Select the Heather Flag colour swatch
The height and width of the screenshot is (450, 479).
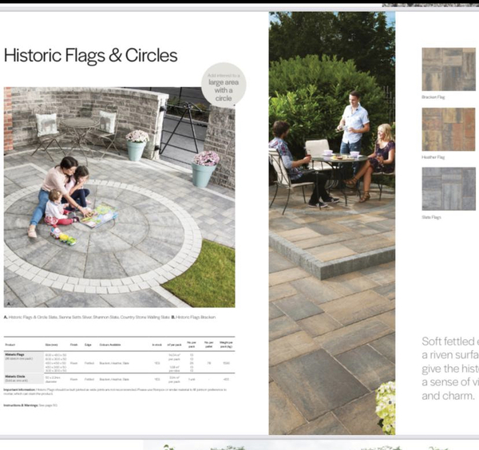449,129
